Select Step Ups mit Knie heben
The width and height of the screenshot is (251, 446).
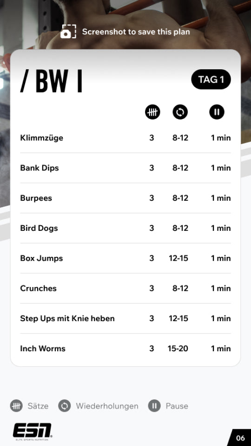[x=125, y=318]
